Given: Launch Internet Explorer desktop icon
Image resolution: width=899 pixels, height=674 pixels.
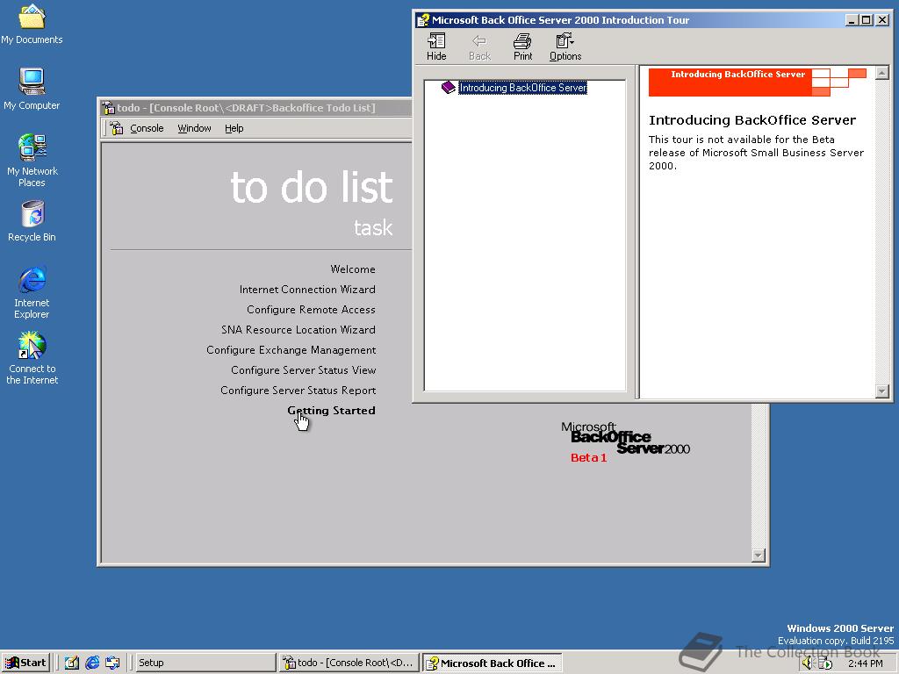Looking at the screenshot, I should (x=32, y=291).
